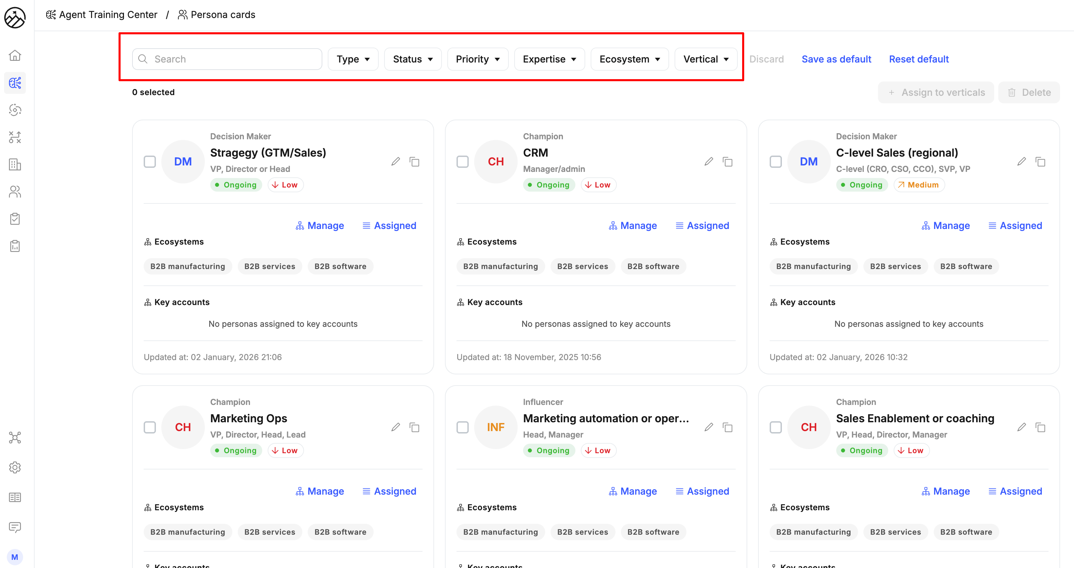Click the home icon in sidebar

point(15,55)
